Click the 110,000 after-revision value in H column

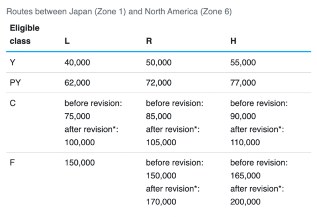point(245,142)
